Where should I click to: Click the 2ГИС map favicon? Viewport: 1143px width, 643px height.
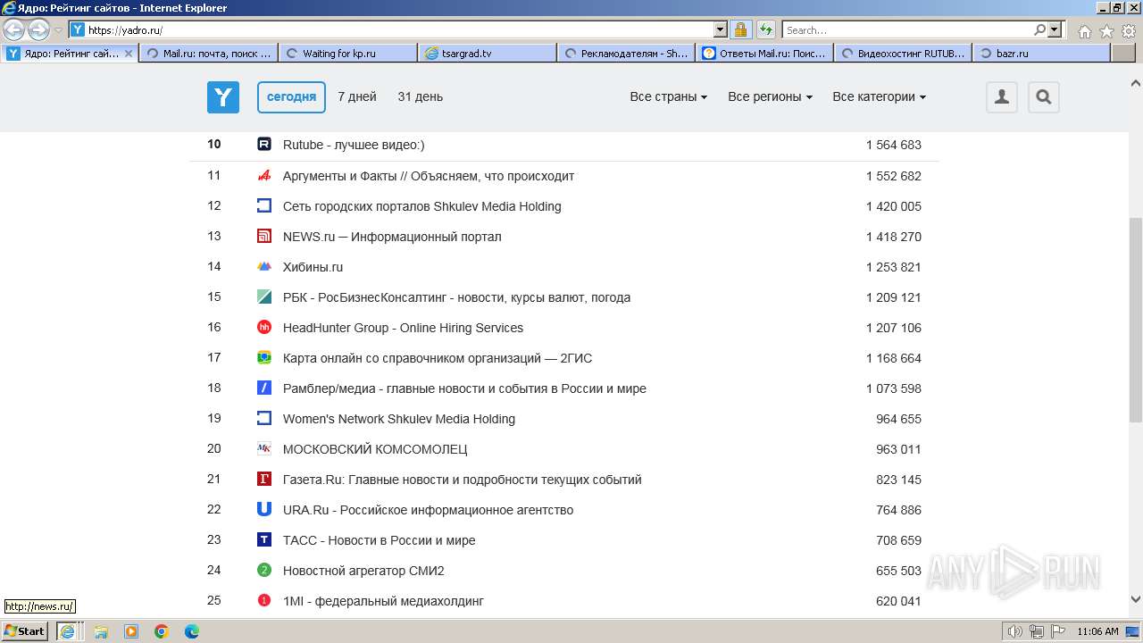pos(264,357)
